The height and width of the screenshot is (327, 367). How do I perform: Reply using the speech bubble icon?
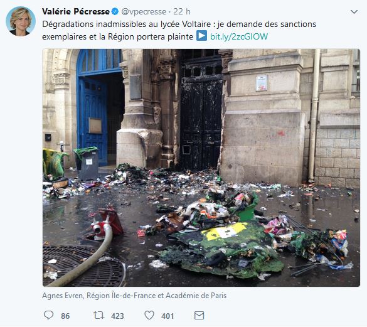pyautogui.click(x=49, y=315)
